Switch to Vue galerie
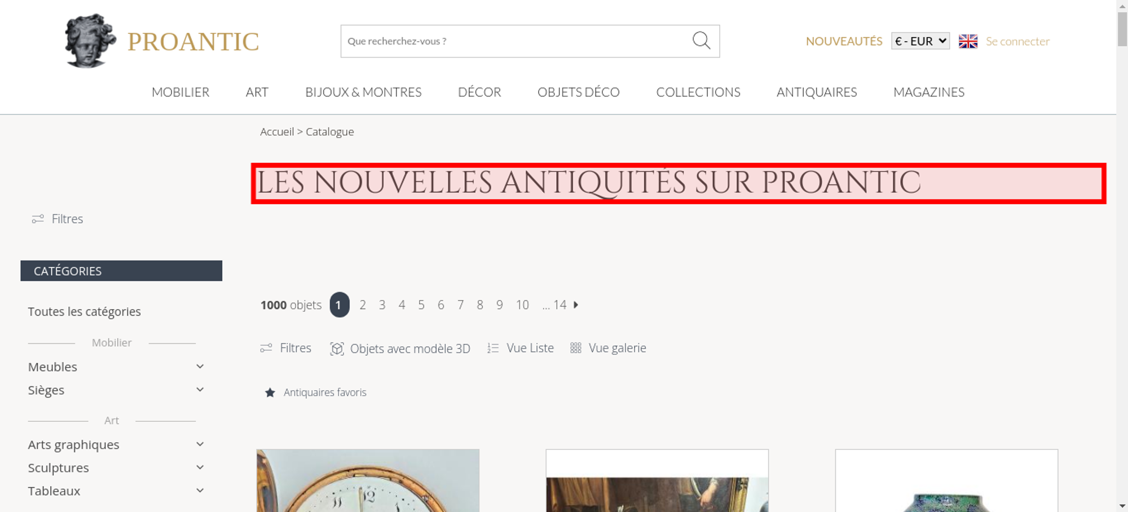 click(608, 348)
